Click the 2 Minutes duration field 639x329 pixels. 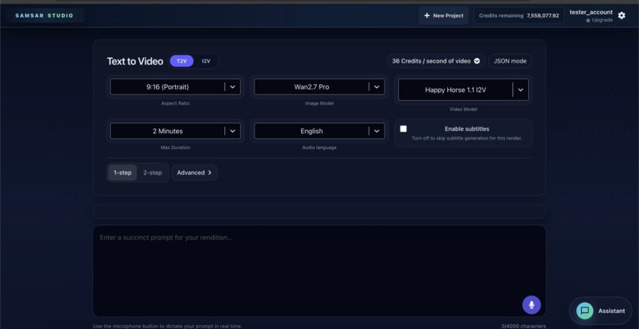point(175,131)
